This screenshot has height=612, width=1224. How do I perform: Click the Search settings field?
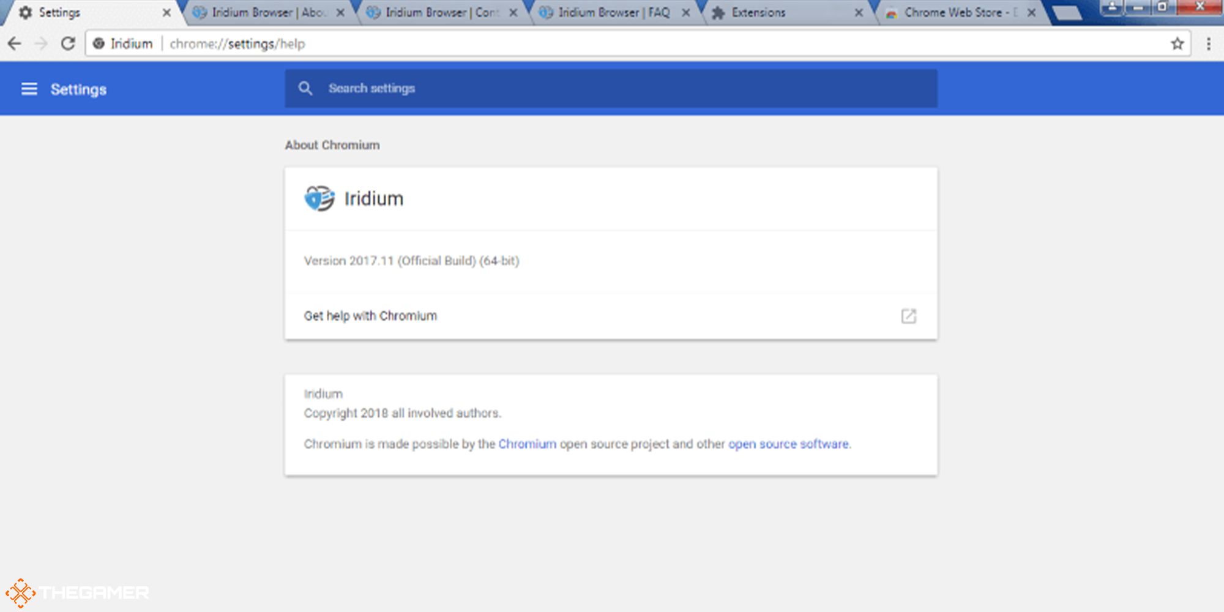pos(611,89)
